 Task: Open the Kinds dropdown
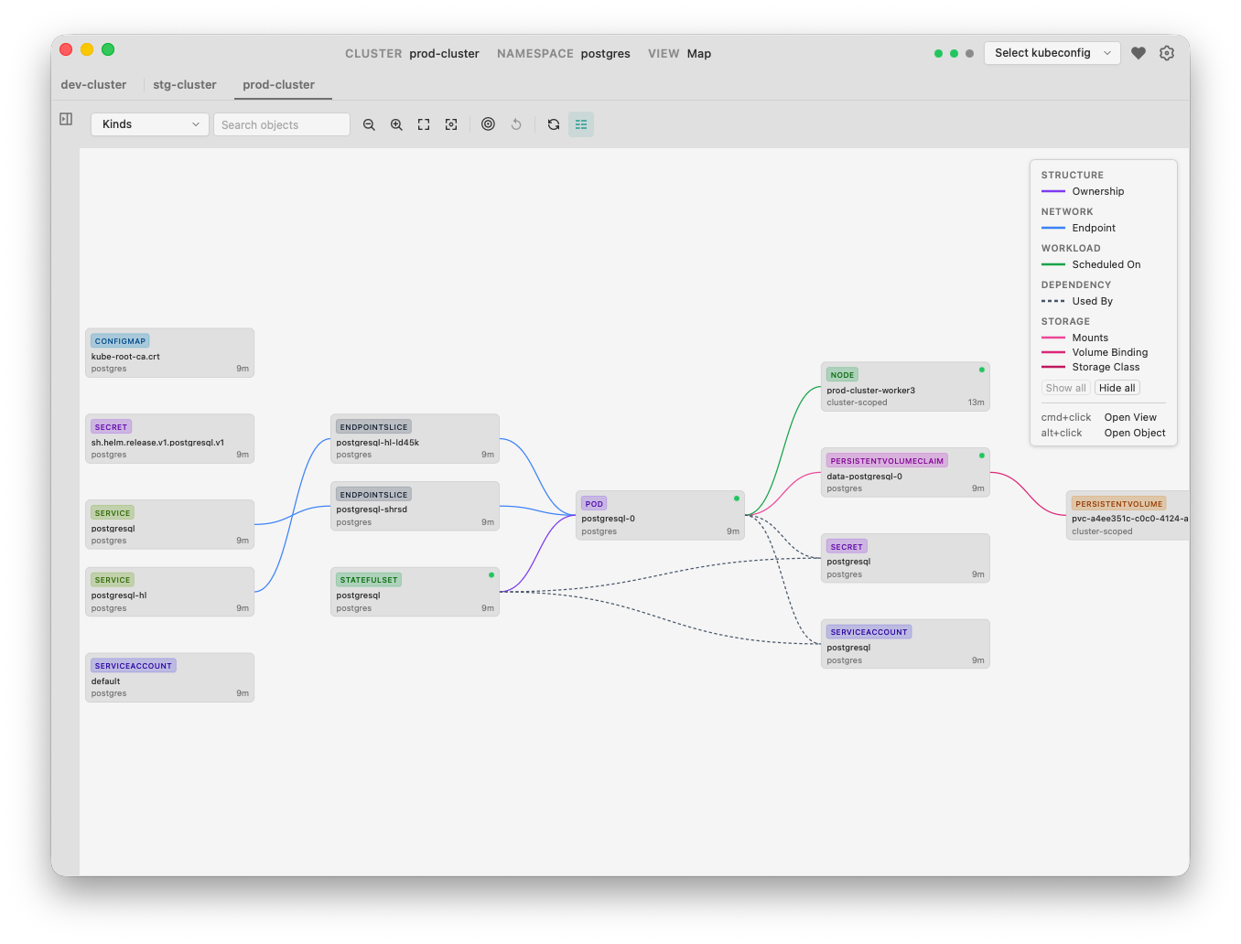(150, 124)
